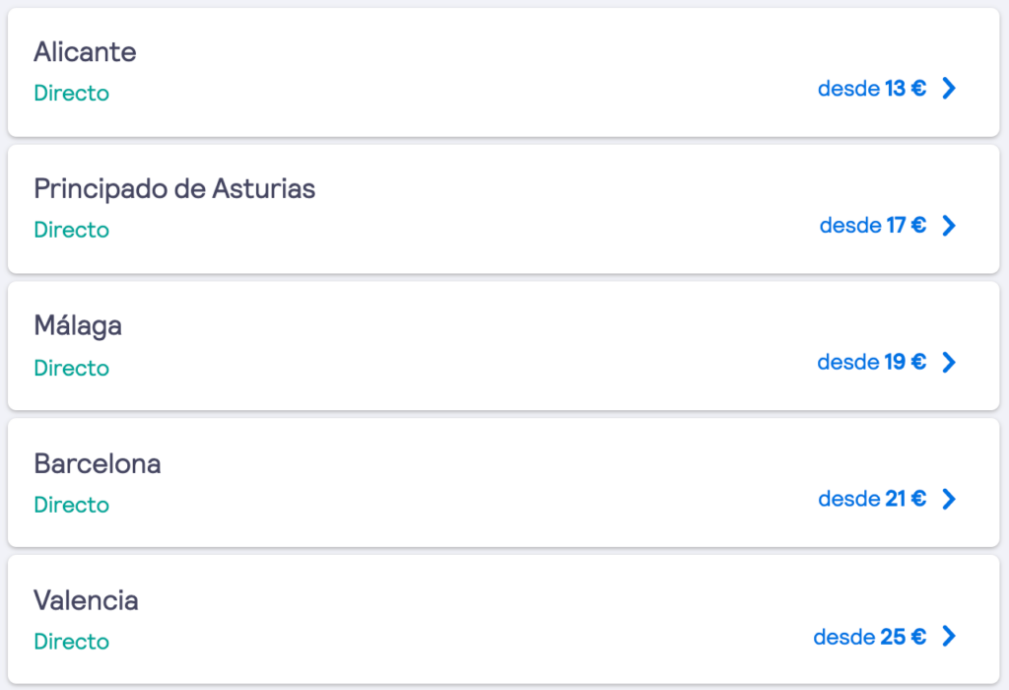Click the 'desde 21 €' fare for Barcelona
Image resolution: width=1009 pixels, height=690 pixels.
tap(872, 499)
